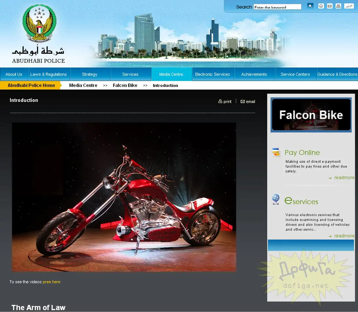
Task: Click Abudhabi Police Home breadcrumb
Action: 31,85
